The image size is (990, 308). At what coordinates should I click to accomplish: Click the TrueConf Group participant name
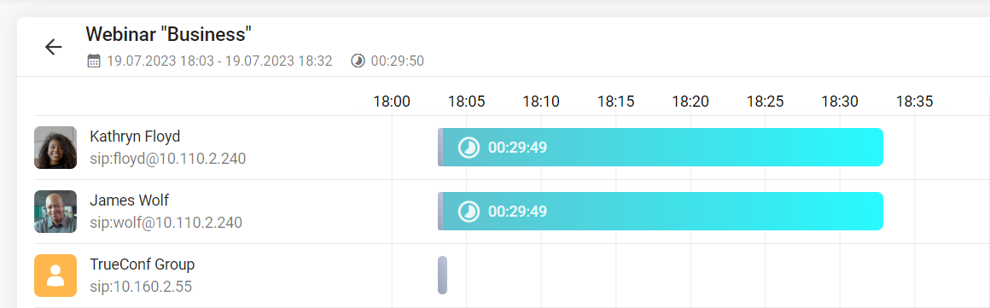click(142, 264)
